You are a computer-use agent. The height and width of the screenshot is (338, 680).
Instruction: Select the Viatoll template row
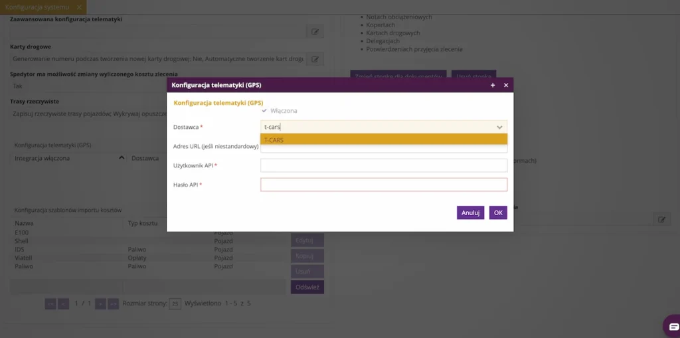[147, 258]
